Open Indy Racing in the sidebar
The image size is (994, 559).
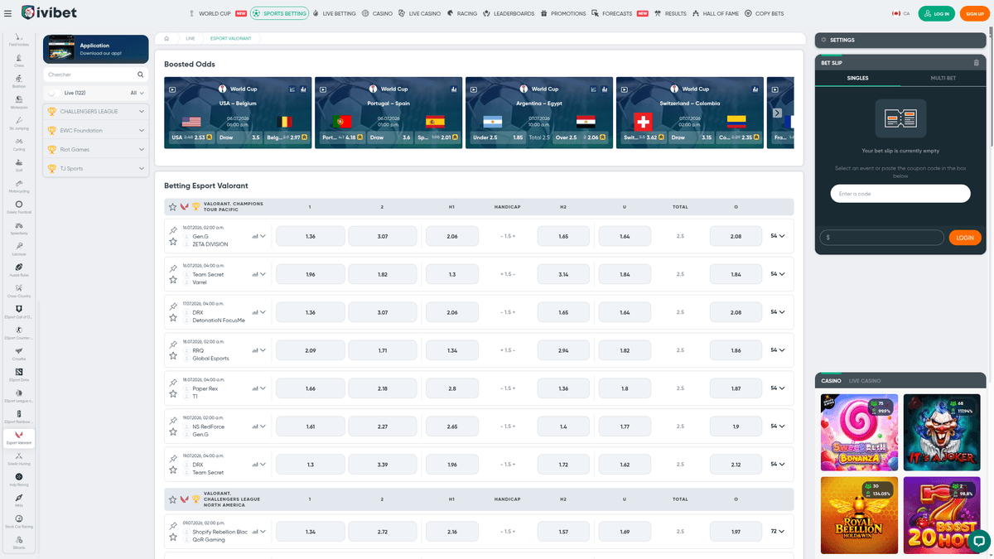click(19, 480)
